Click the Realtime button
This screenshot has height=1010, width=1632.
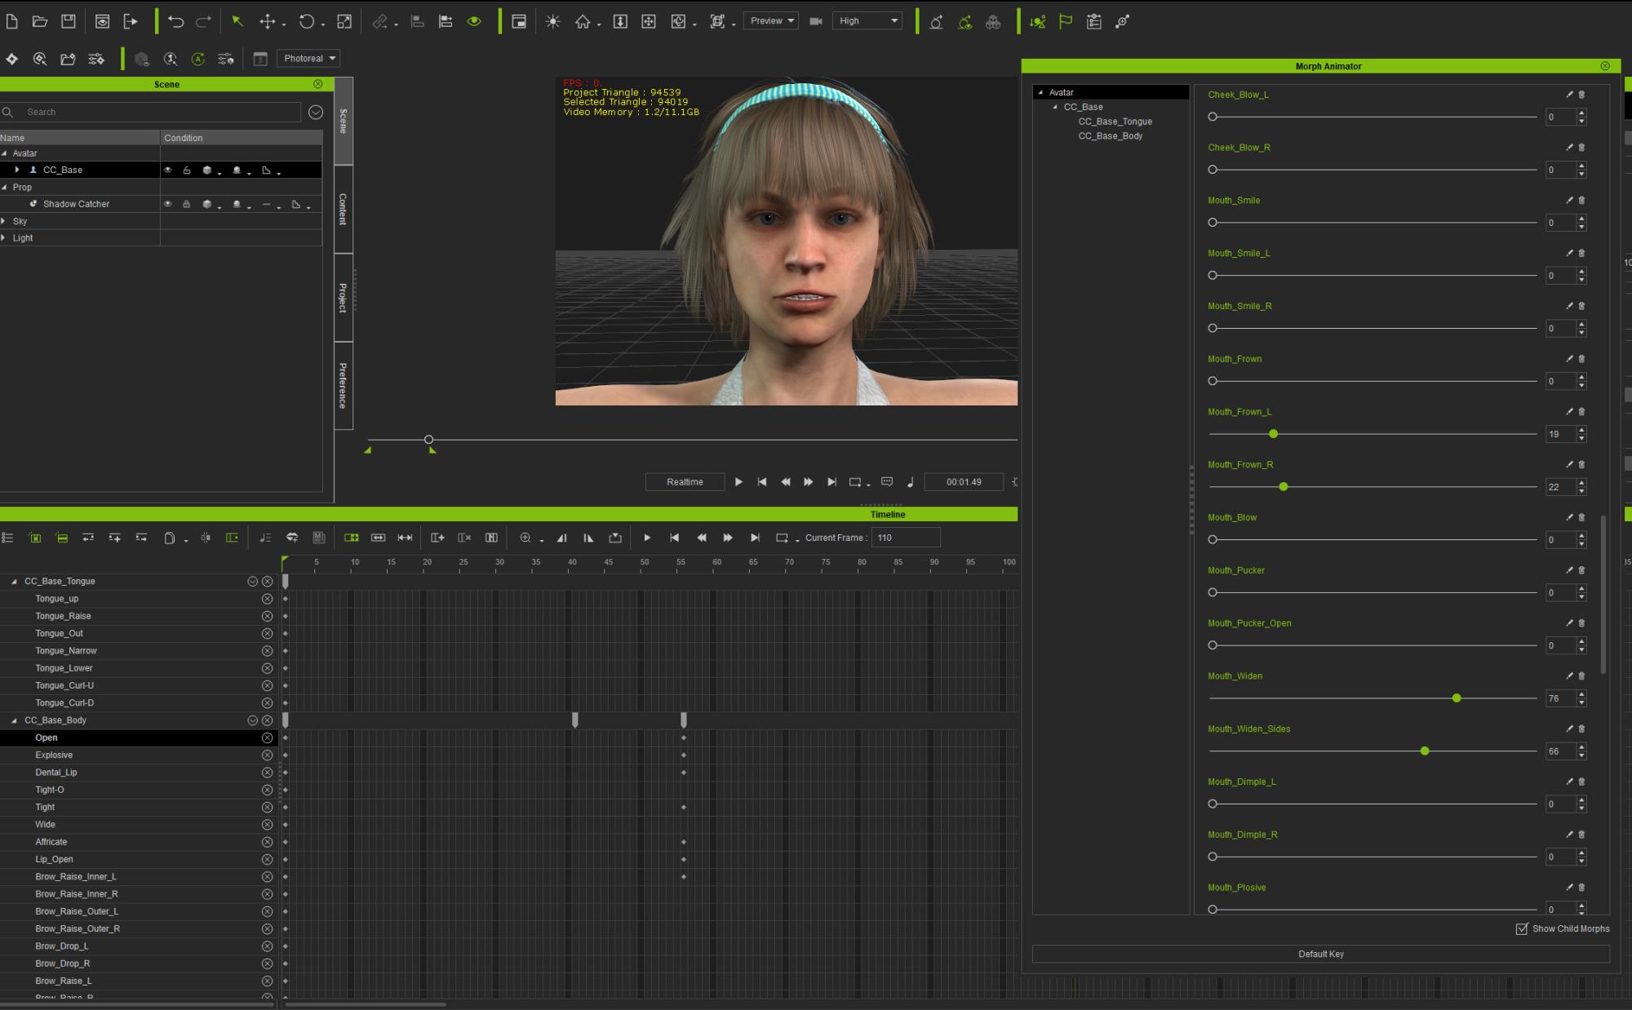point(685,481)
